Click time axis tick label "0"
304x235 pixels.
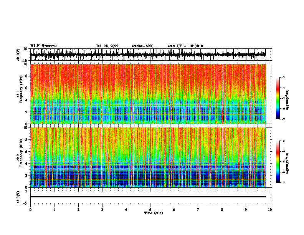click(x=30, y=210)
